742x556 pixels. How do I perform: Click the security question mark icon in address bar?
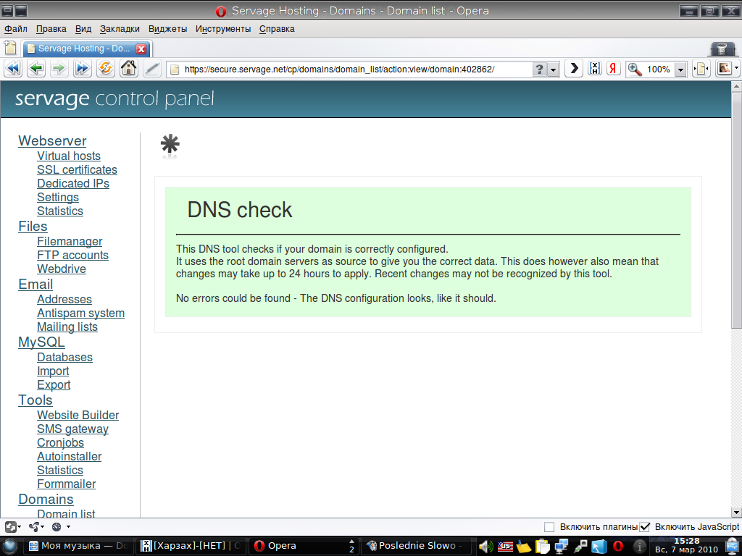(539, 69)
